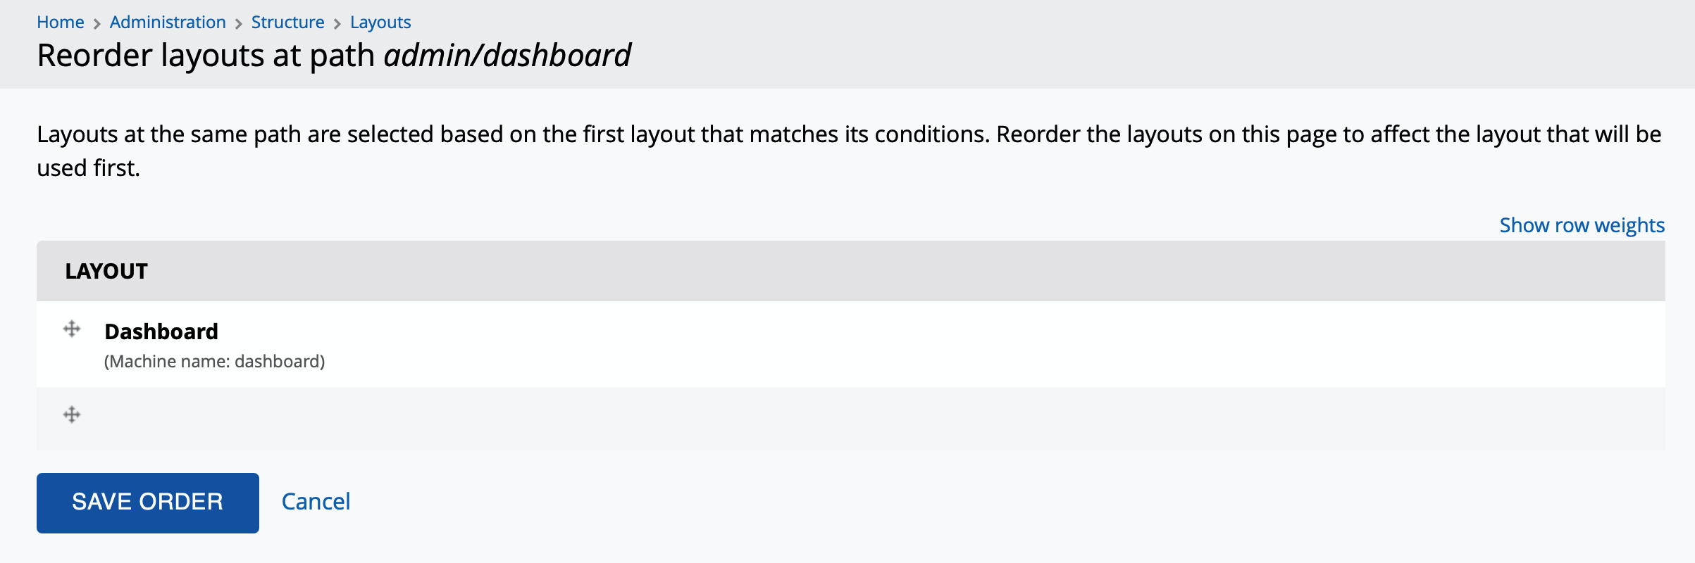Click the four-arrow reorder icon in the last row
This screenshot has width=1695, height=563.
coord(70,414)
